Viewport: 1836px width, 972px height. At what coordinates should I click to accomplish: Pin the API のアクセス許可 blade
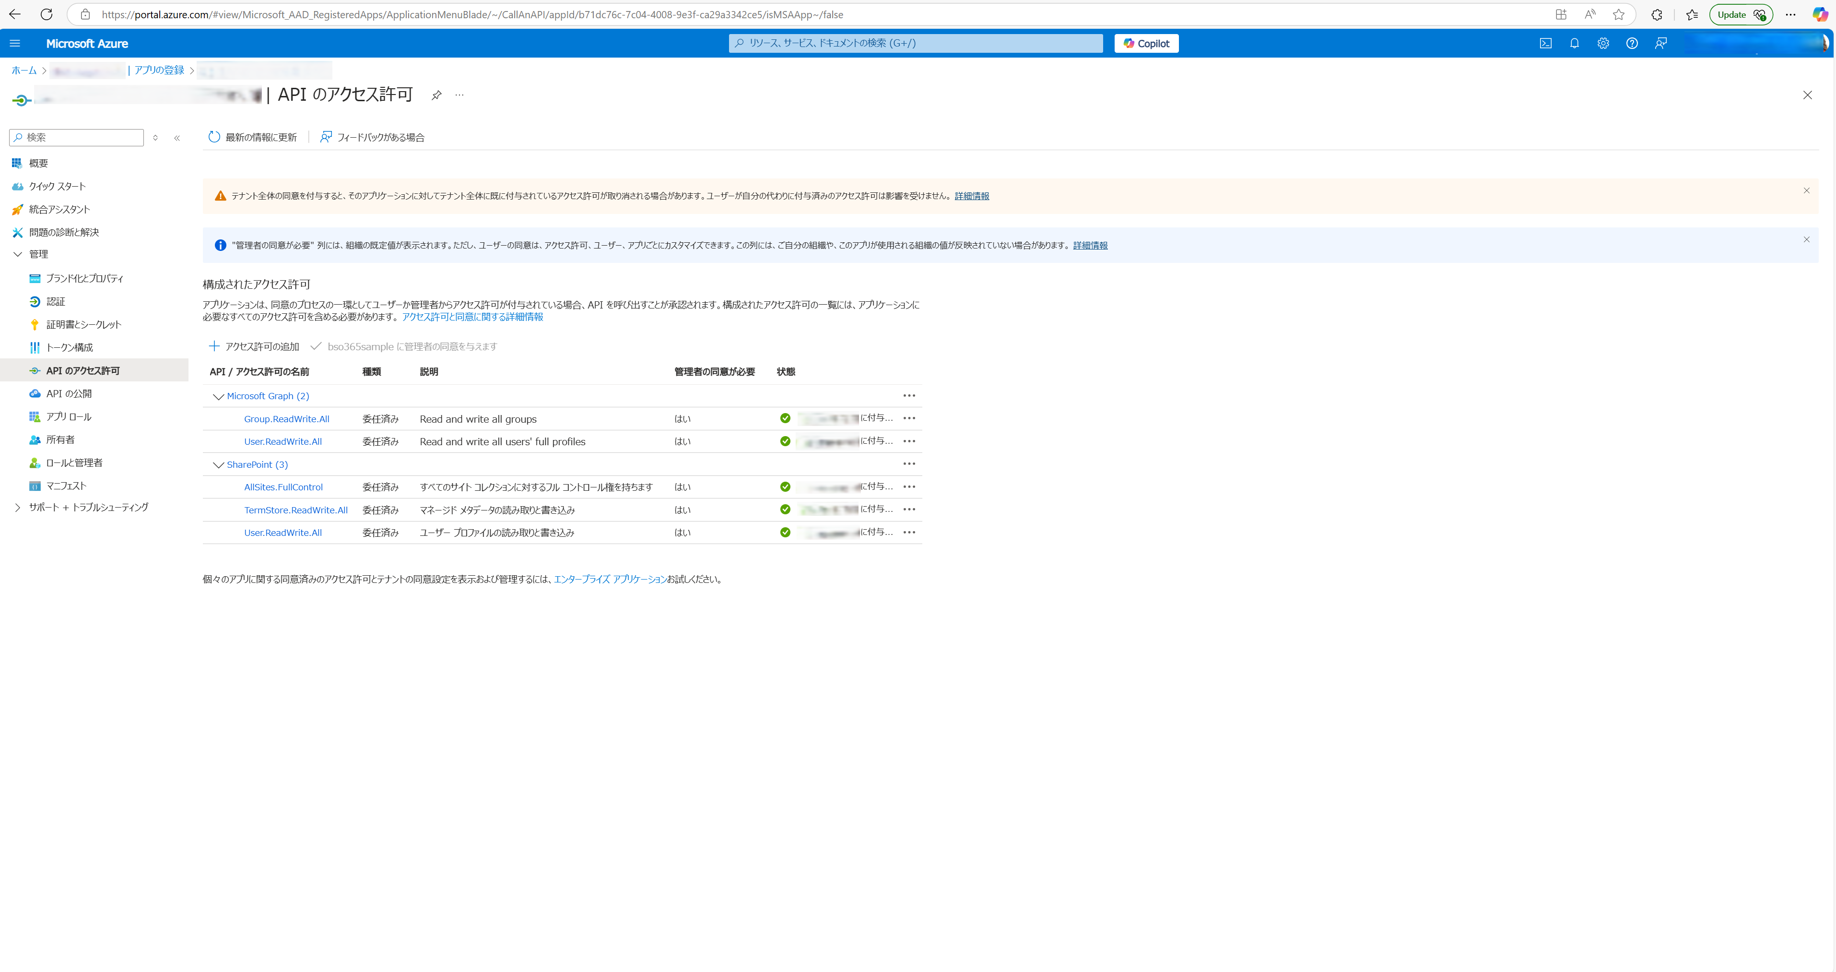435,95
